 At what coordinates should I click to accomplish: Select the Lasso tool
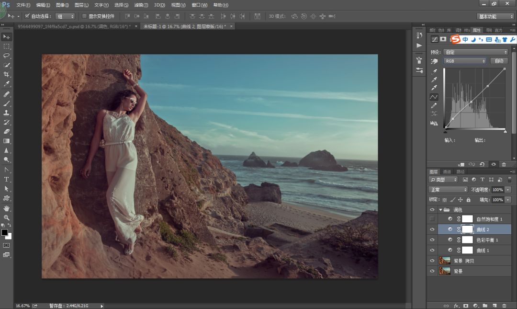pyautogui.click(x=7, y=56)
